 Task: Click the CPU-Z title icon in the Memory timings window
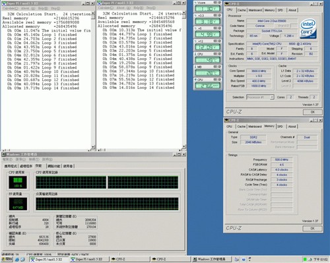[x=227, y=121]
